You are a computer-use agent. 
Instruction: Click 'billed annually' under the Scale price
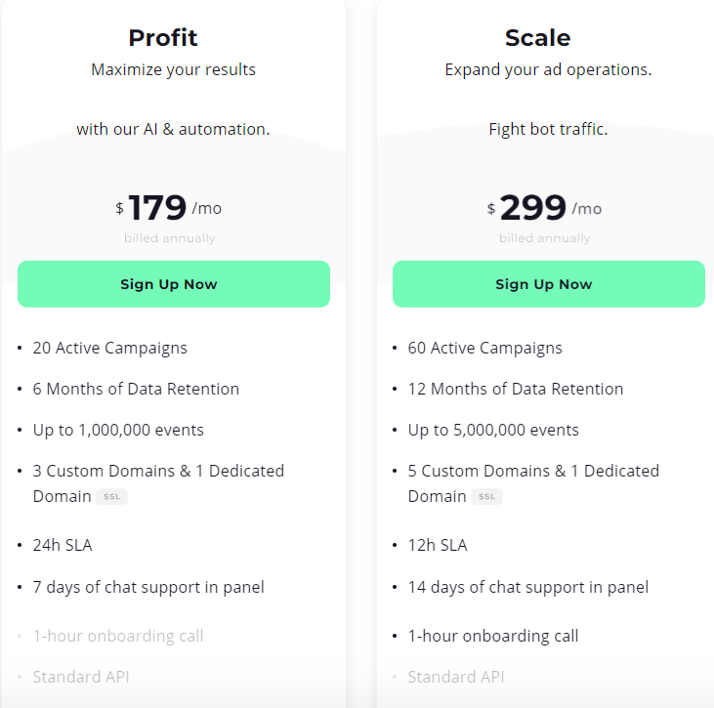point(545,238)
